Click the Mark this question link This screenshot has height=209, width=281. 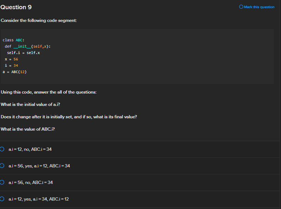(259, 7)
